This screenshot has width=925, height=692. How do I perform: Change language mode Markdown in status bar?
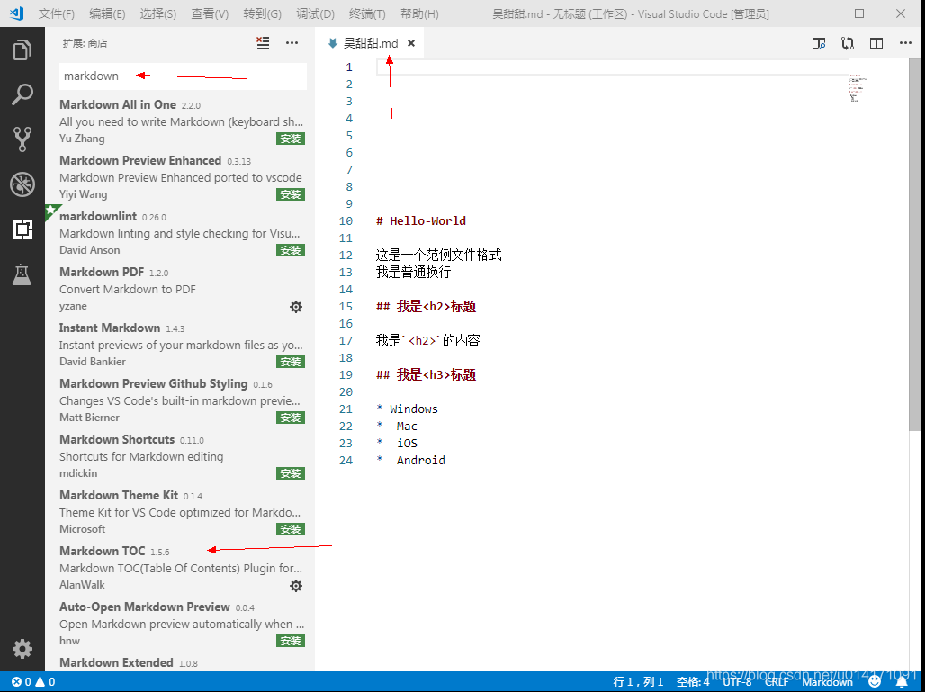(x=827, y=682)
